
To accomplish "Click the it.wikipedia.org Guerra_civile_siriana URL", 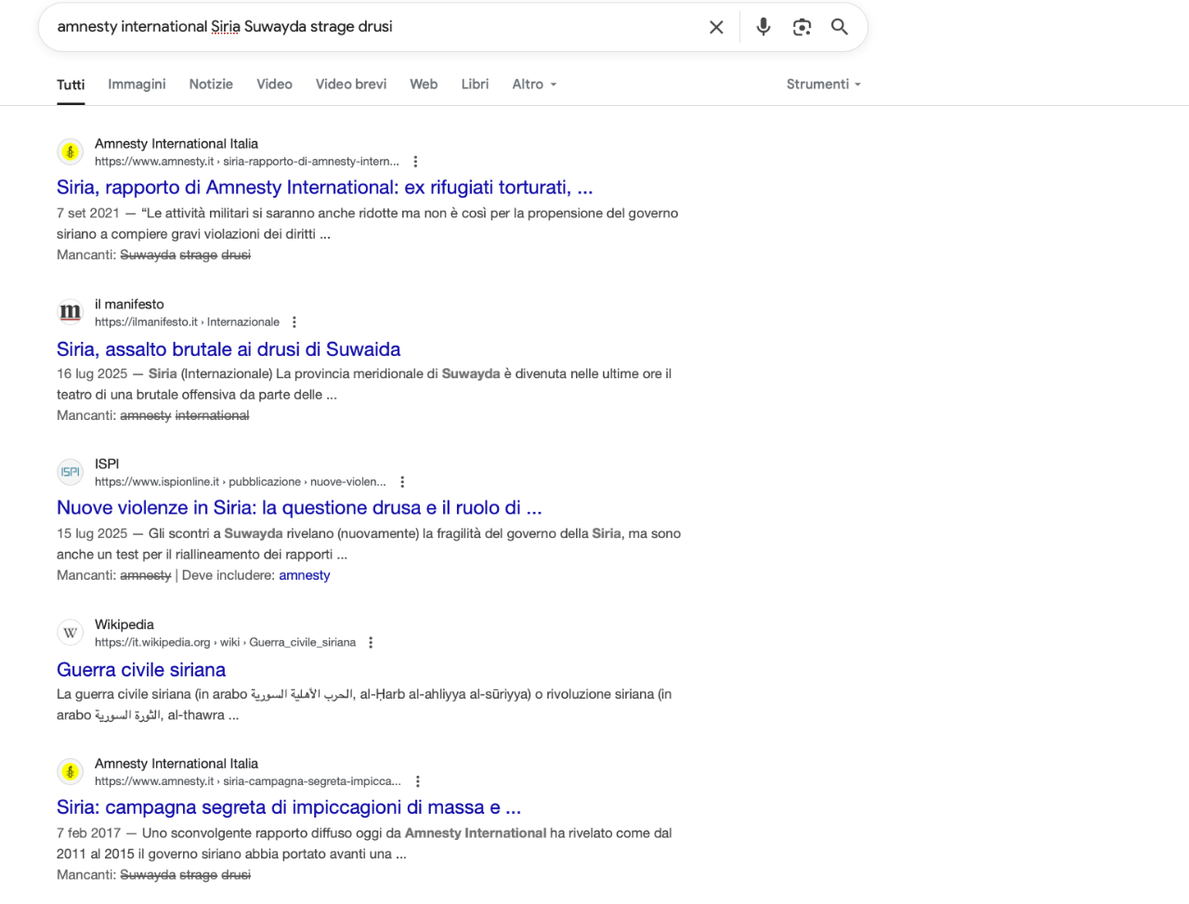I will pyautogui.click(x=225, y=643).
